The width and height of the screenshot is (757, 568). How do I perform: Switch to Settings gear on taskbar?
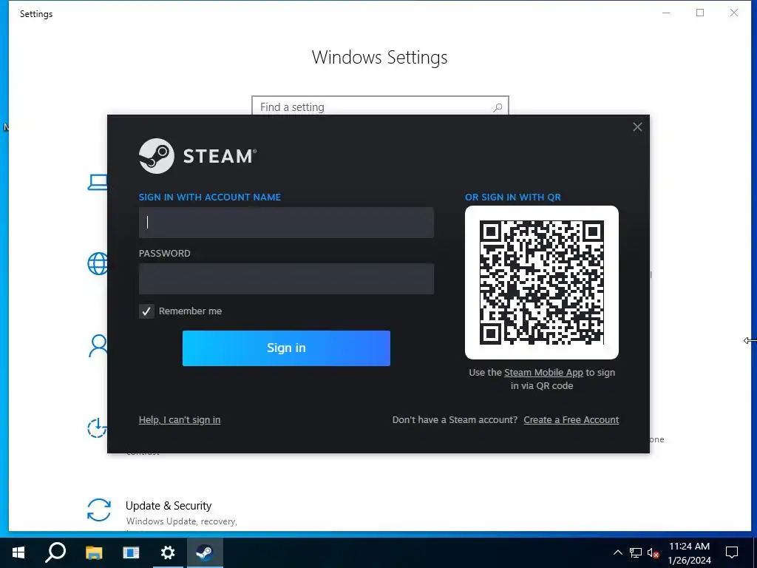(168, 552)
